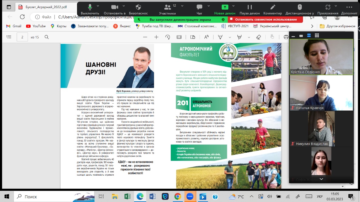
Task: Search in the PDF document
Action: click(47, 37)
